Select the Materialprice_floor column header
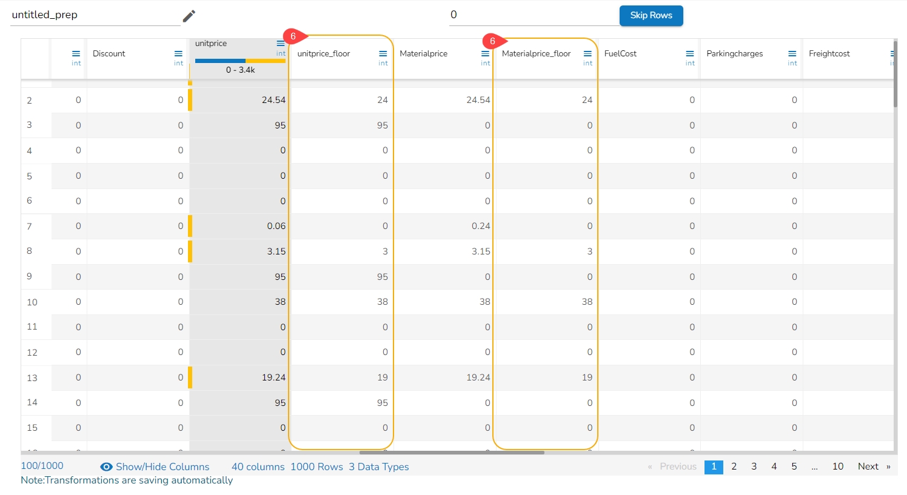This screenshot has width=907, height=495. click(x=537, y=53)
